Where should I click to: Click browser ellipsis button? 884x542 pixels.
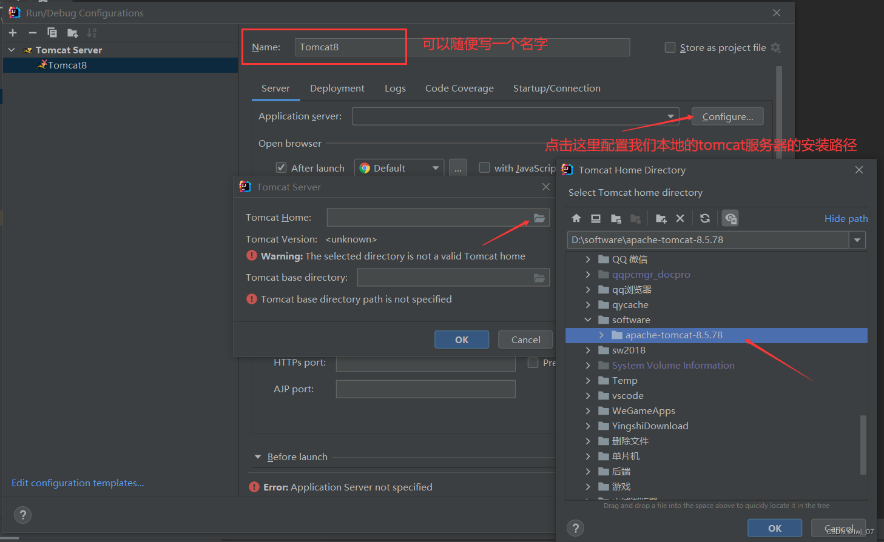pyautogui.click(x=458, y=168)
